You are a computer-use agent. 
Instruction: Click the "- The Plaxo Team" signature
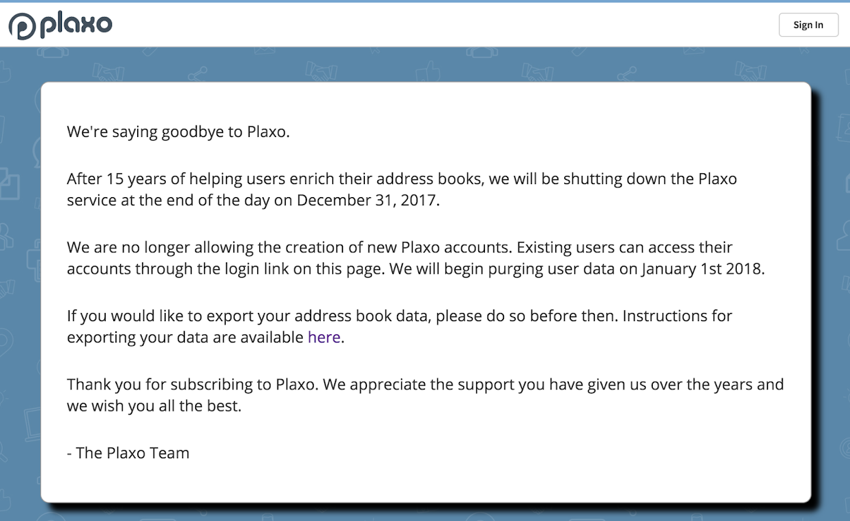click(128, 453)
